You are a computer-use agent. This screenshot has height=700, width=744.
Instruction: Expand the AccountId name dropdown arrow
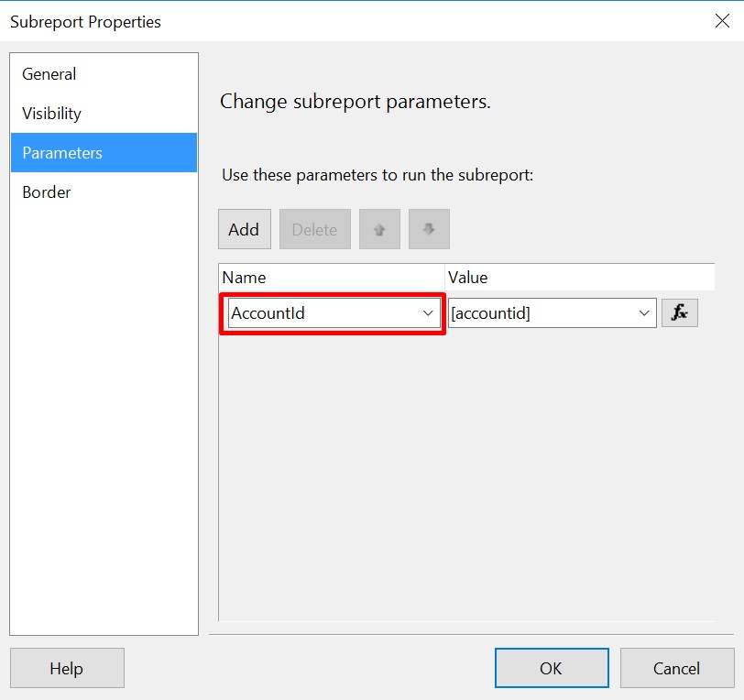pos(428,313)
